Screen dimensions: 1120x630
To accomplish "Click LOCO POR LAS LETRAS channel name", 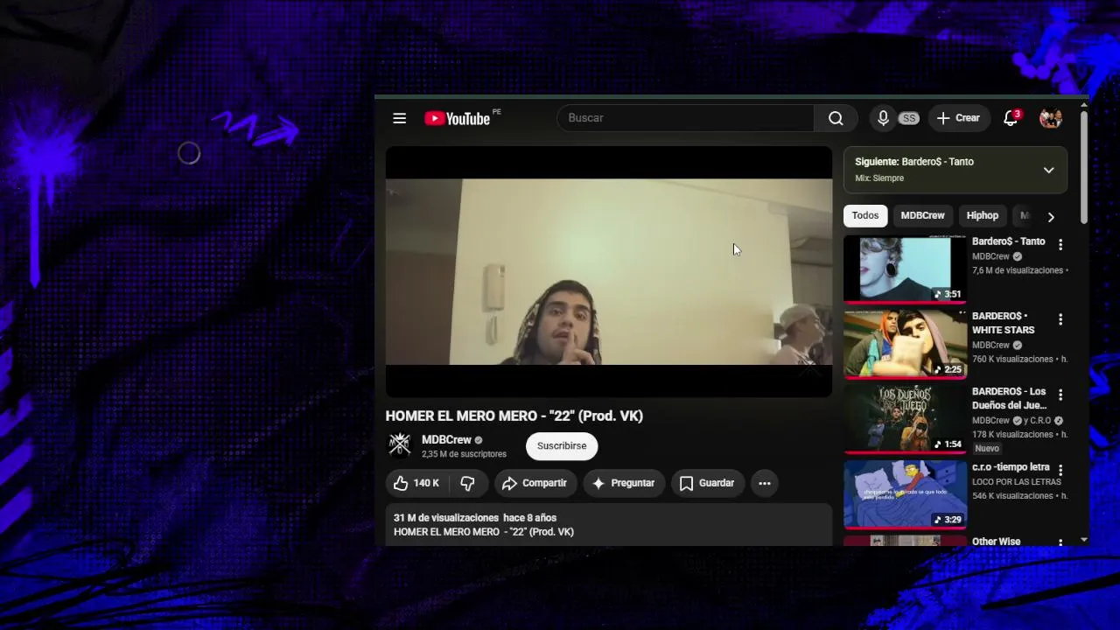I will point(1017,482).
